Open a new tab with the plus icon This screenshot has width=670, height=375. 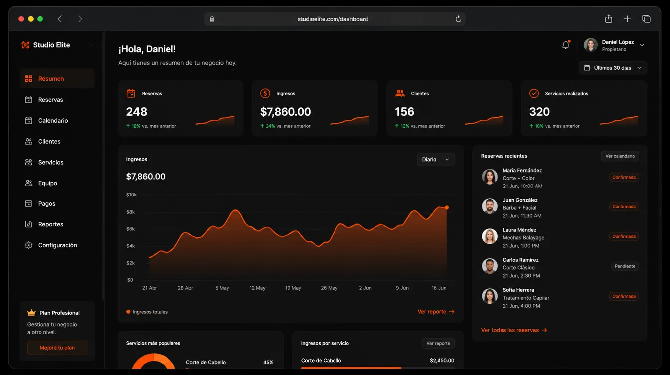[627, 19]
